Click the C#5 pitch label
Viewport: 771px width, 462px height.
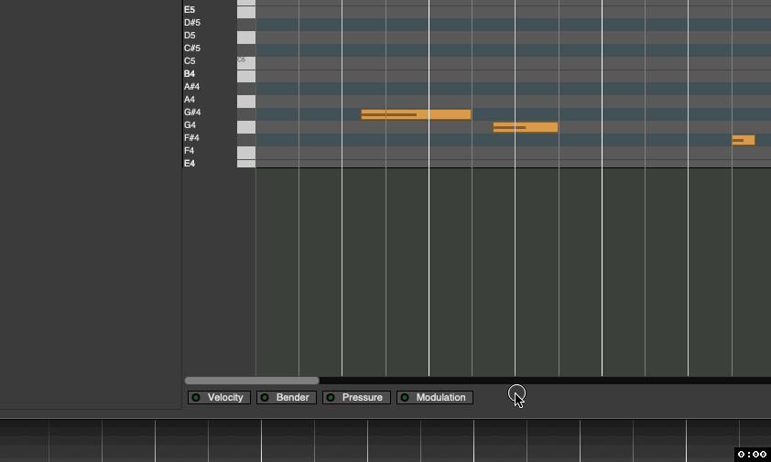[192, 48]
